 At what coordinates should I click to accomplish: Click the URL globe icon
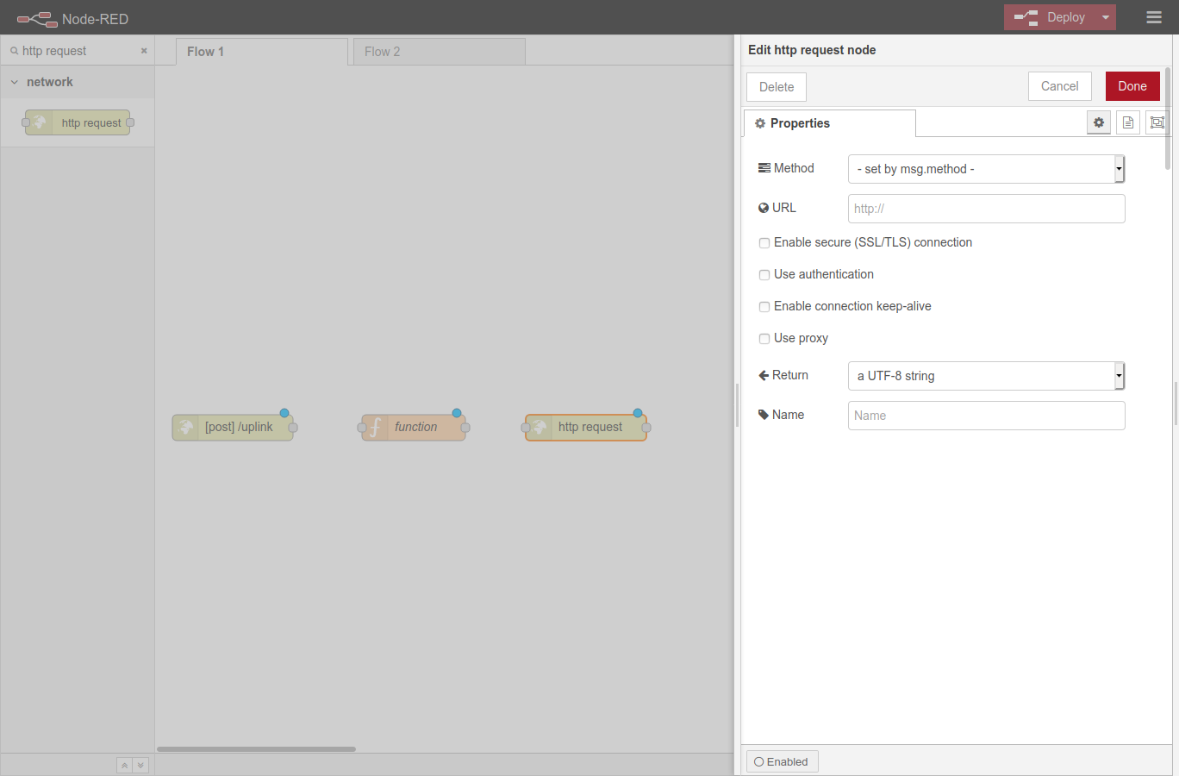click(764, 207)
